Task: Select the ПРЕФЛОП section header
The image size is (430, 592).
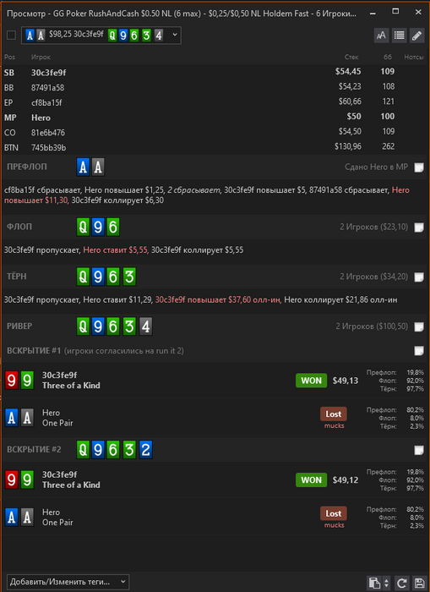Action: click(27, 167)
